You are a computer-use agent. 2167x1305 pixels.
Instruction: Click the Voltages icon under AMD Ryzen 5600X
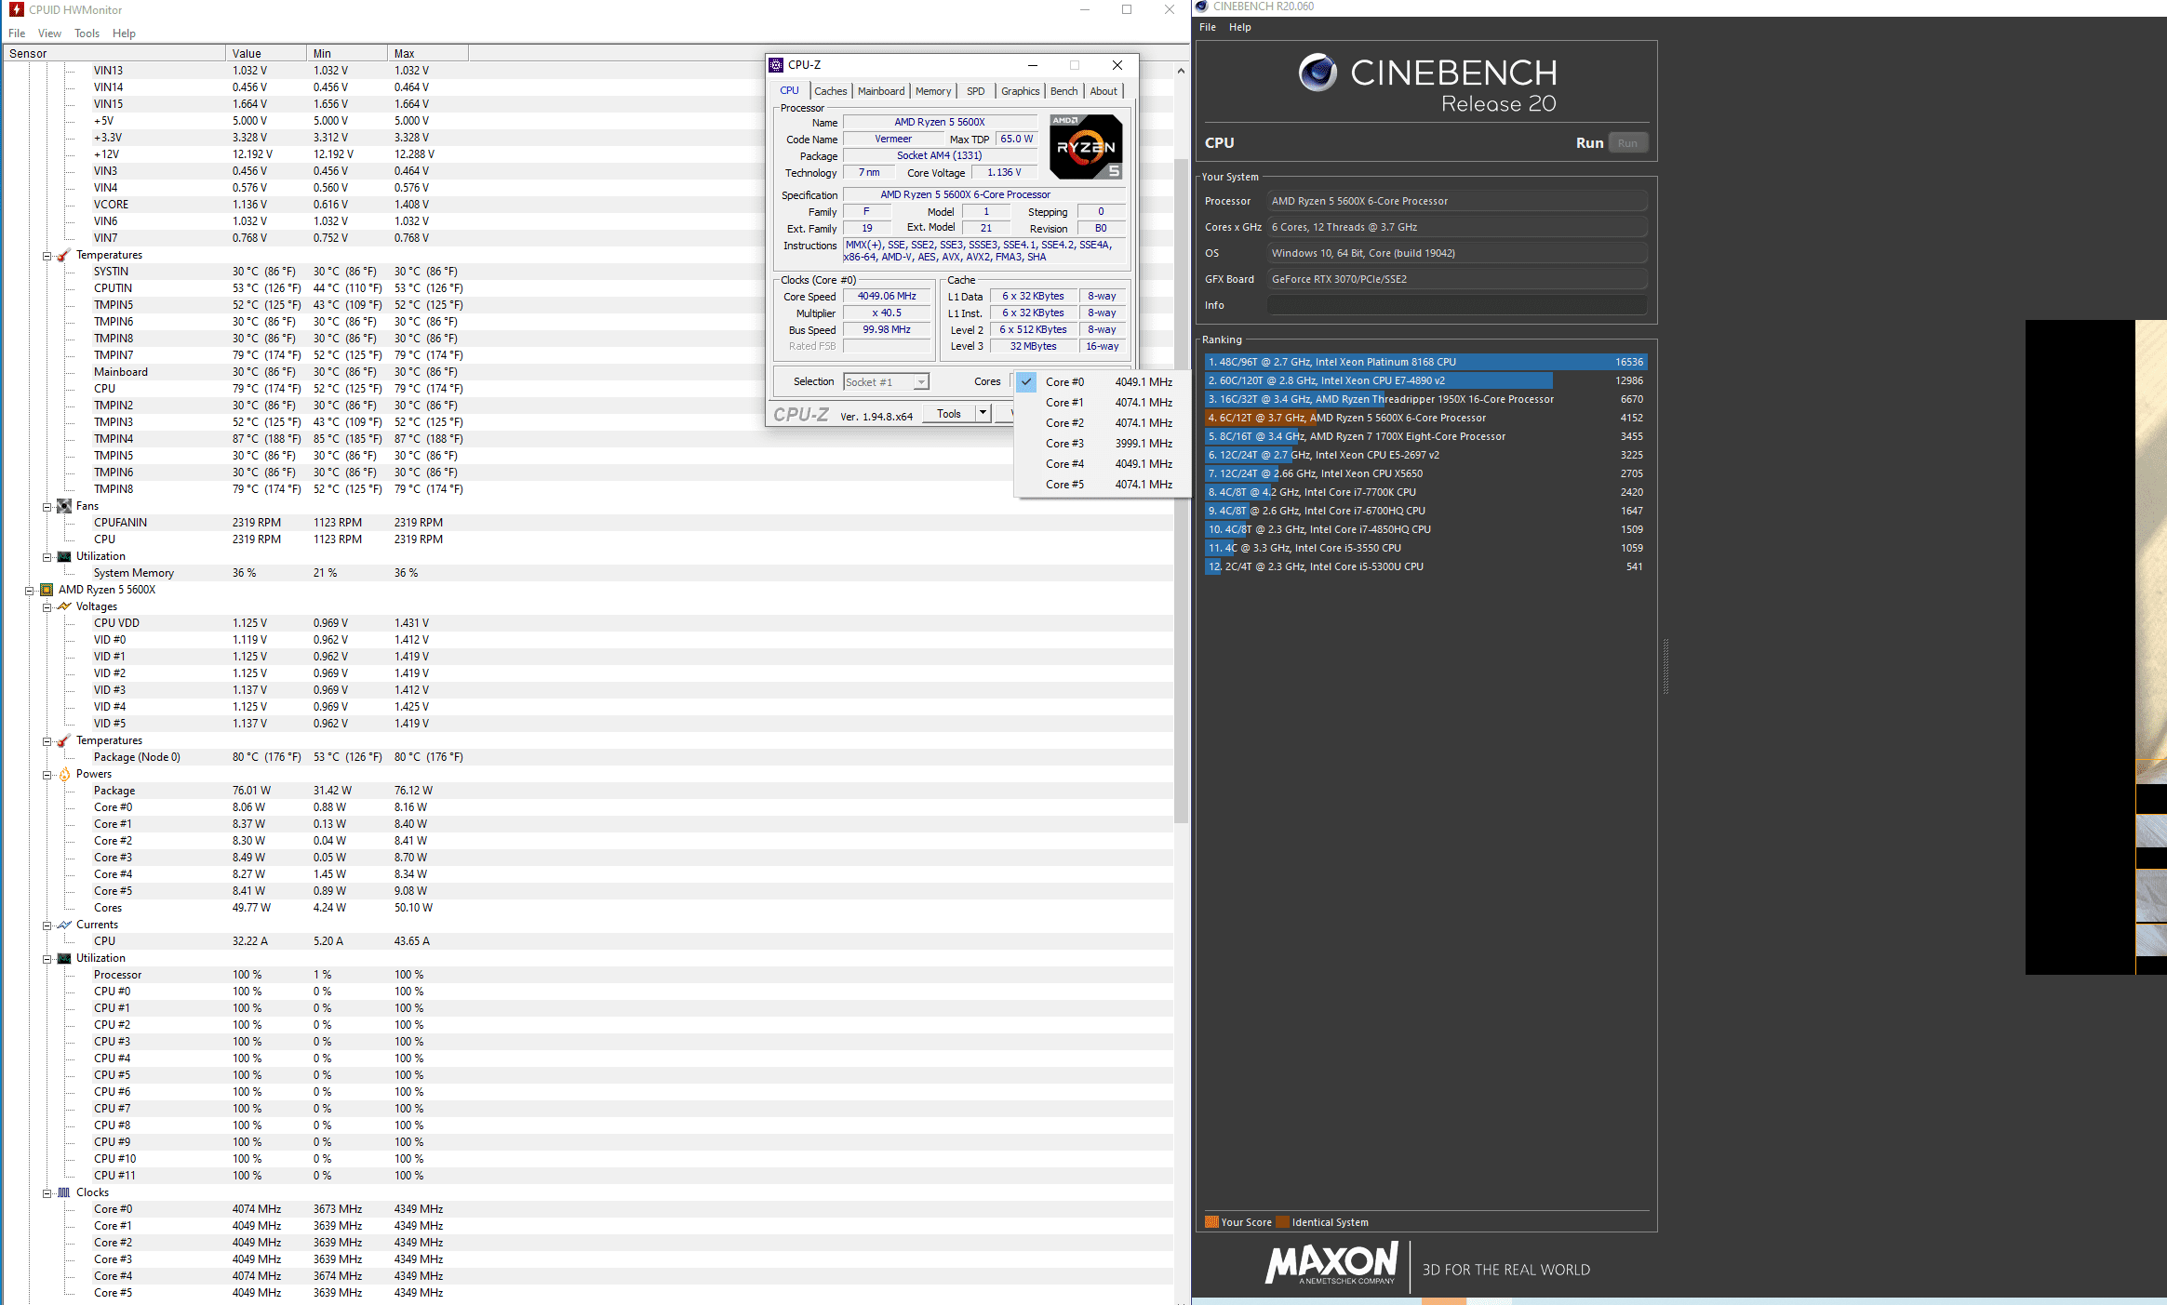click(x=64, y=606)
